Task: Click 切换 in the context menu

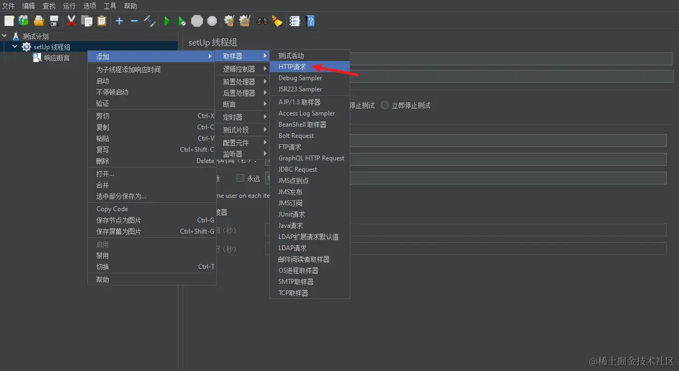Action: click(152, 267)
